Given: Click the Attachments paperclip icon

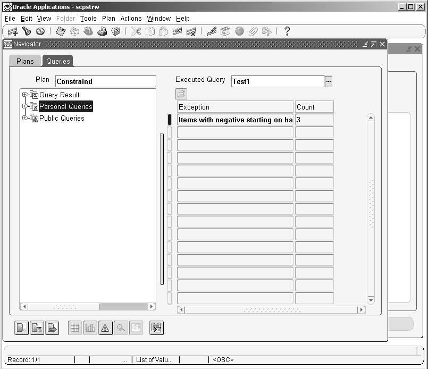Looking at the screenshot, I should pos(253,31).
